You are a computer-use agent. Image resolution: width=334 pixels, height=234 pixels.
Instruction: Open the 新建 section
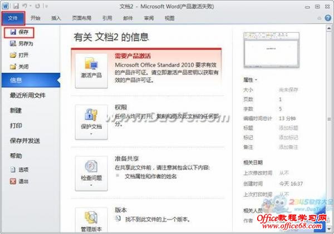click(x=16, y=111)
